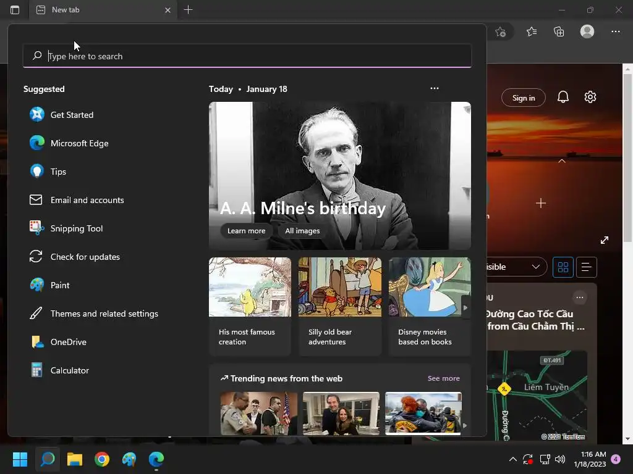The height and width of the screenshot is (474, 633).
Task: Switch to Edge in the taskbar
Action: pos(156,459)
